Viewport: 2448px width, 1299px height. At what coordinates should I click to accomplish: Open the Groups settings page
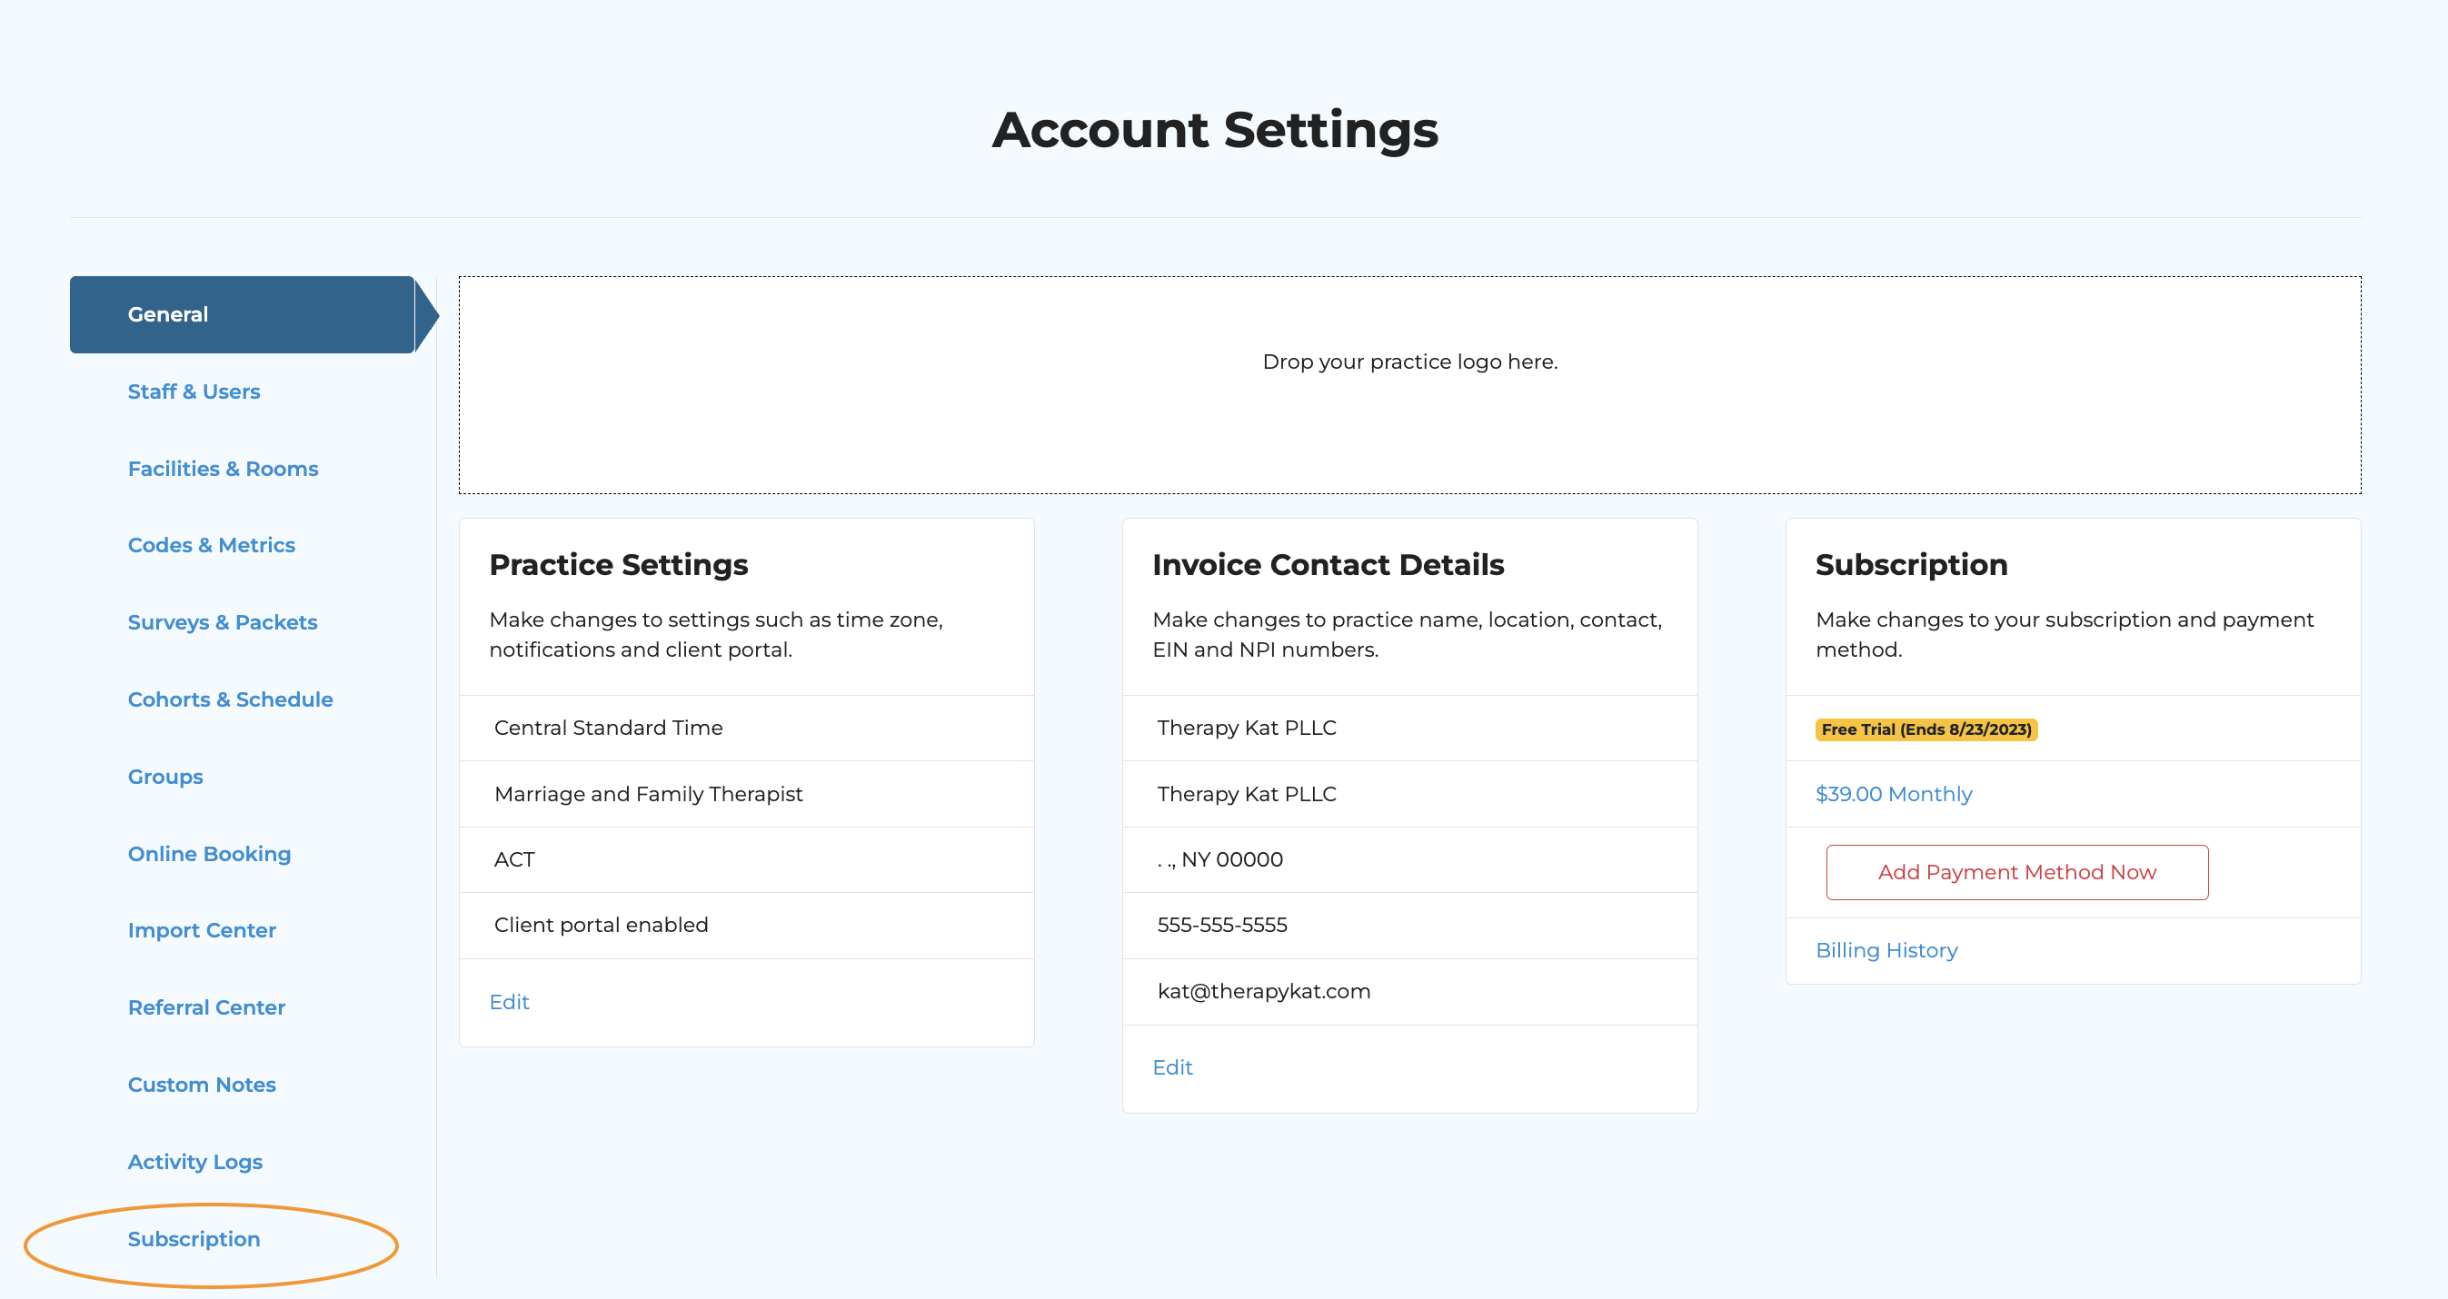coord(165,777)
